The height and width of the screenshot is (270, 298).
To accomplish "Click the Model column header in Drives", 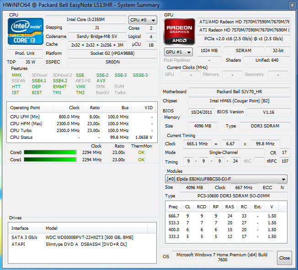I will click(x=95, y=228).
